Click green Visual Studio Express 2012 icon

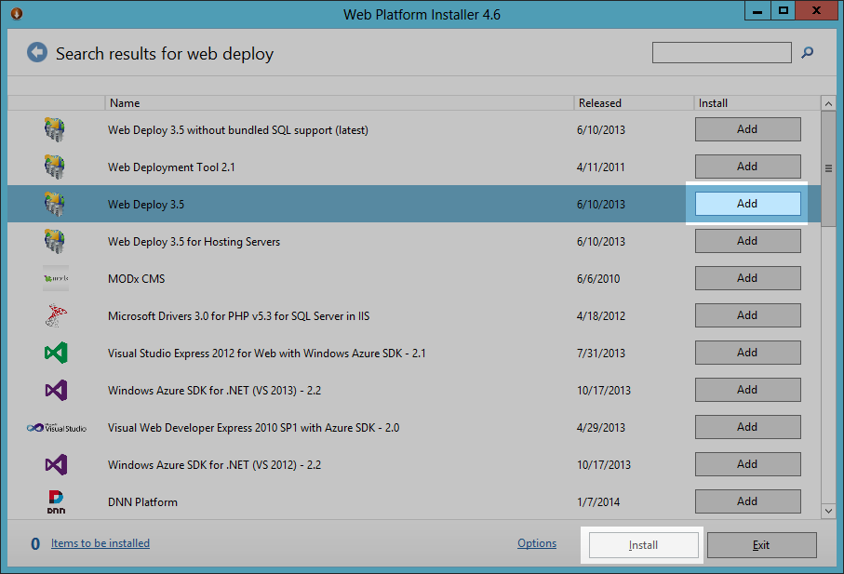(x=56, y=353)
